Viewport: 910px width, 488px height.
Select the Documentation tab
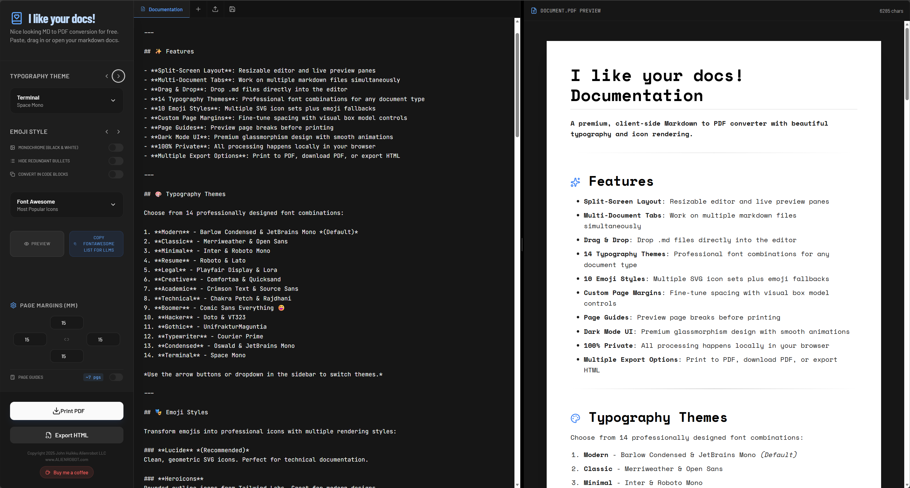(161, 9)
